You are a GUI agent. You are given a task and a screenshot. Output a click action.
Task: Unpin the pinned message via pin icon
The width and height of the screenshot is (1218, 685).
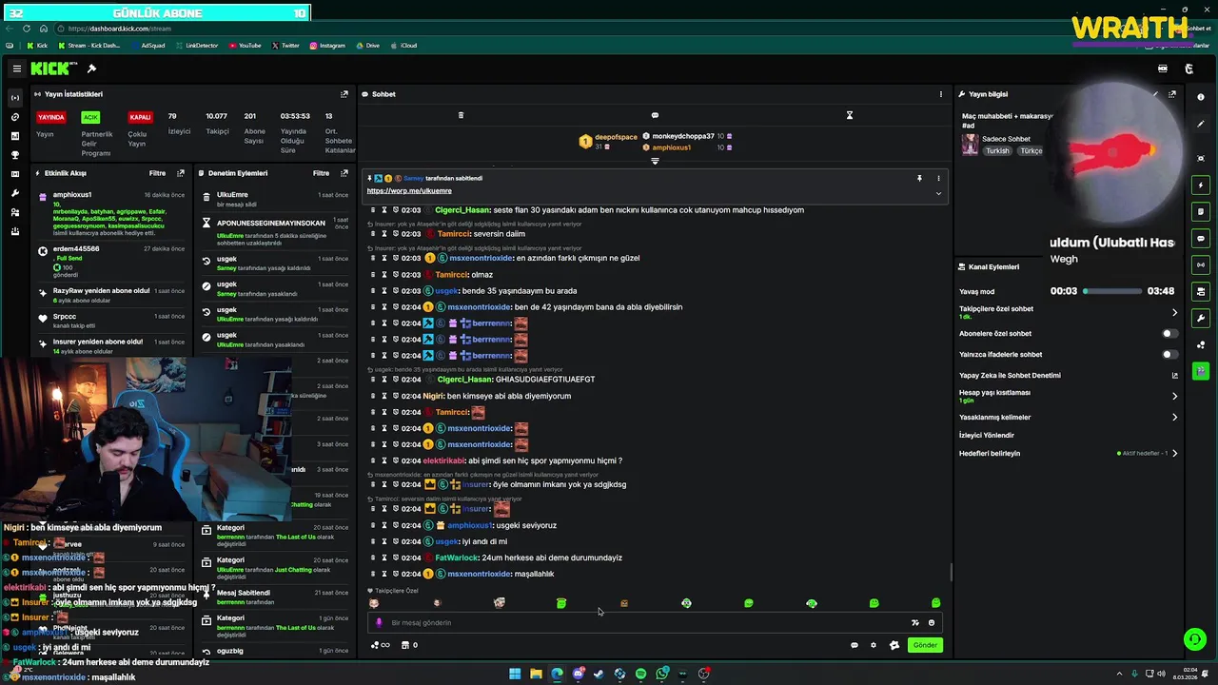tap(919, 178)
